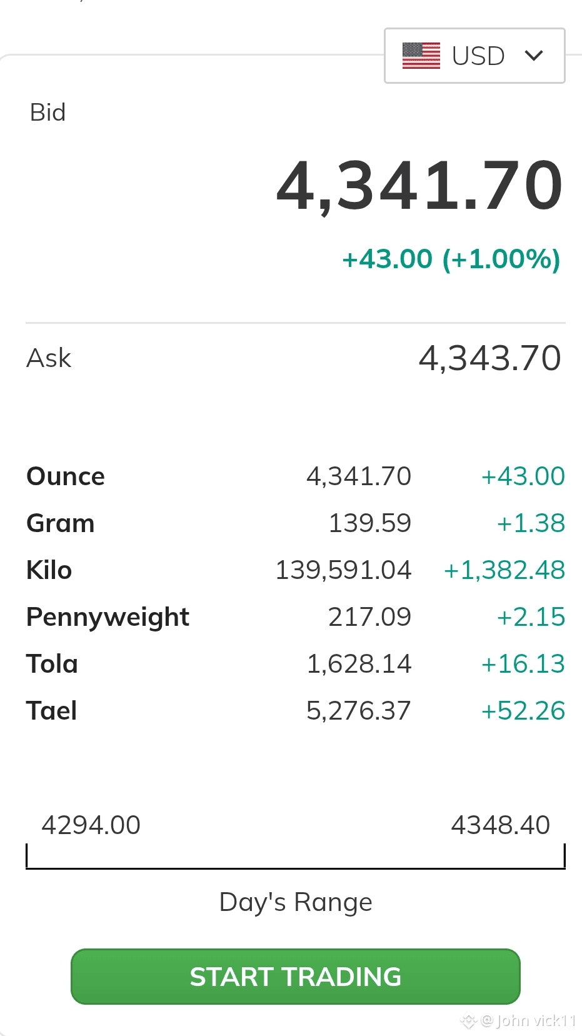This screenshot has height=1036, width=582.
Task: Click the Bid label
Action: point(48,113)
